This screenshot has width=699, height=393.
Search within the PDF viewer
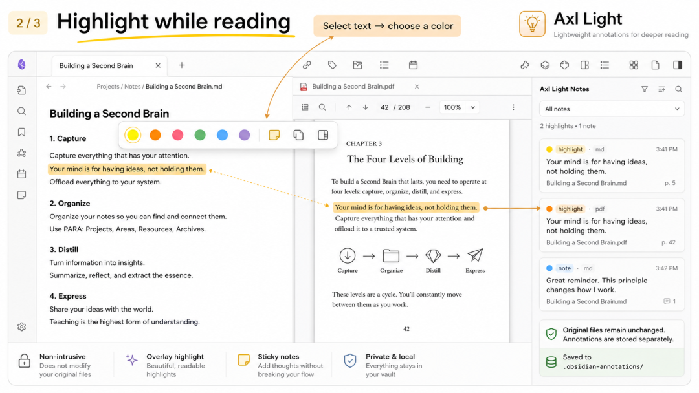click(322, 107)
